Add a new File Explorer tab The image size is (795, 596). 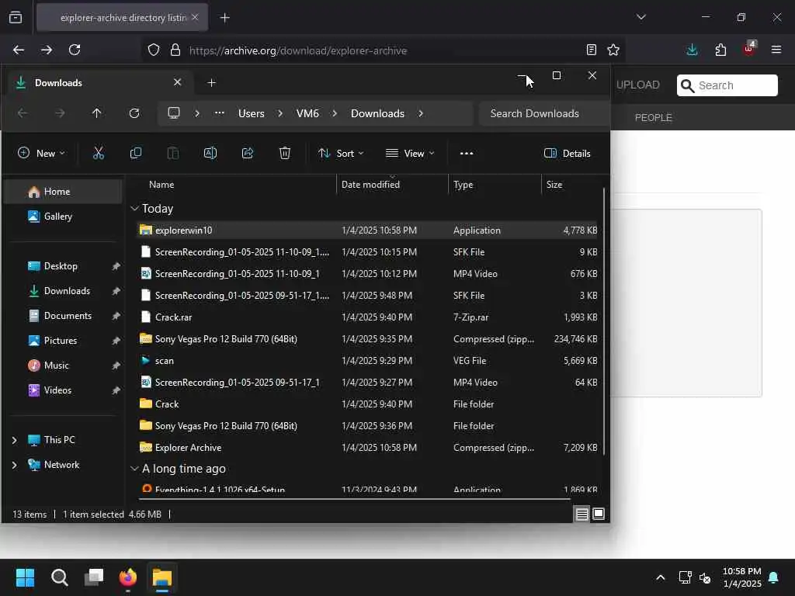[x=211, y=82]
